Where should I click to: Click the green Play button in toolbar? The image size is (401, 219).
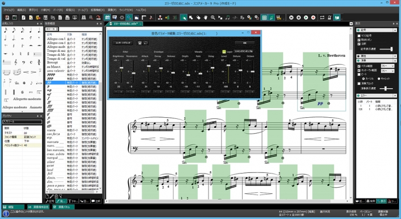pos(306,18)
